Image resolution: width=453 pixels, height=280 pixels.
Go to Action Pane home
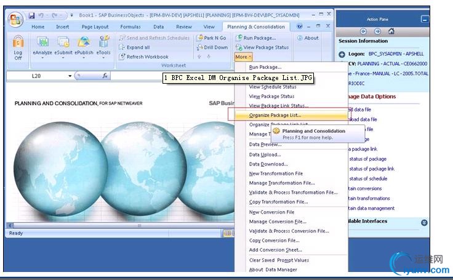point(391,31)
